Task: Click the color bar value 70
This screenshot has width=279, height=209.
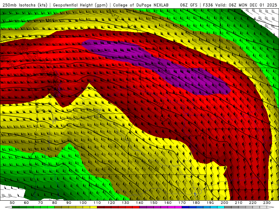Action: click(x=40, y=203)
